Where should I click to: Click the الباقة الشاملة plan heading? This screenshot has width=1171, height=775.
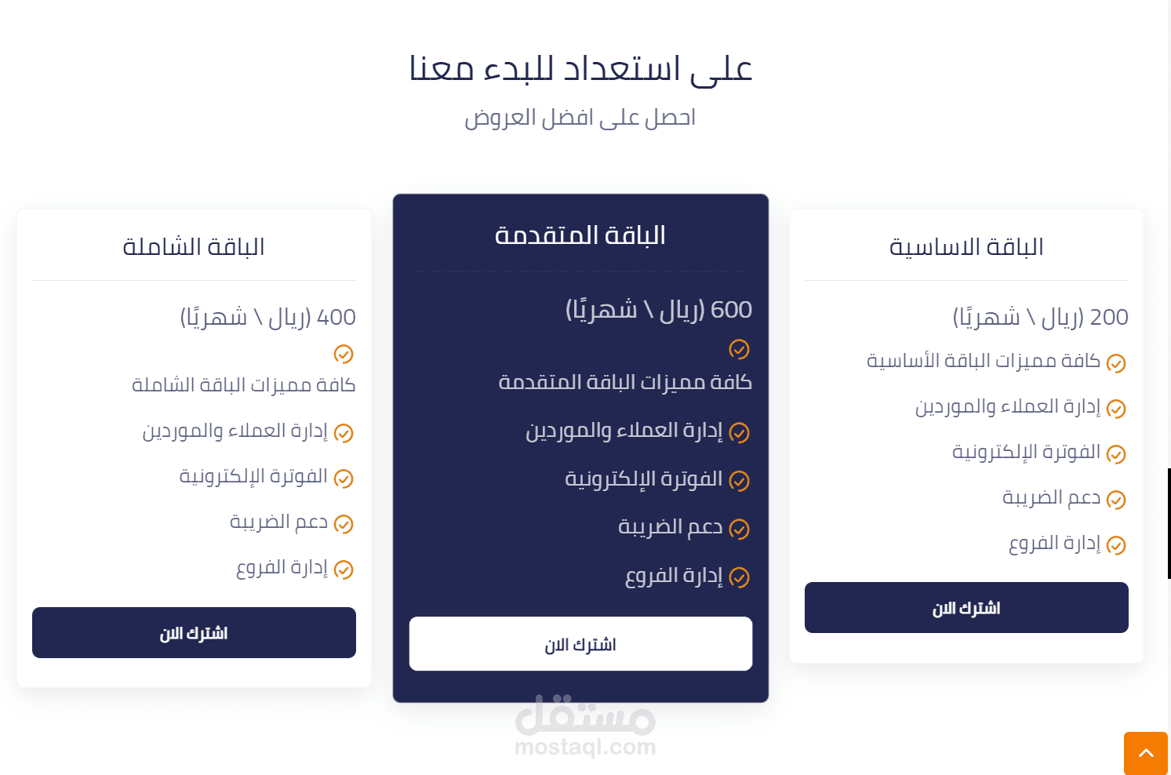[194, 247]
